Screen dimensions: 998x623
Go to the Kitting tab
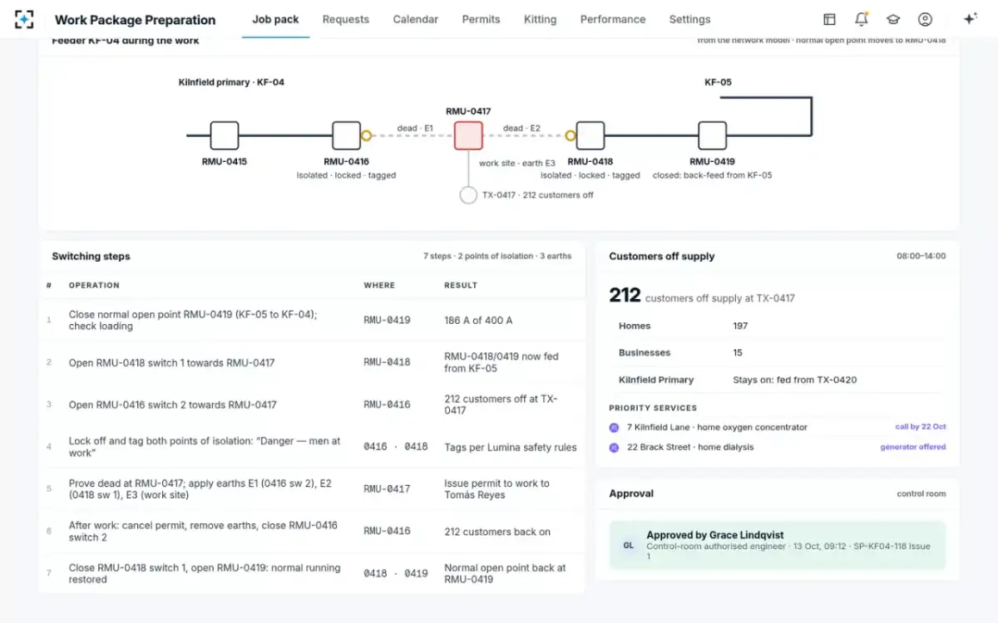coord(540,19)
